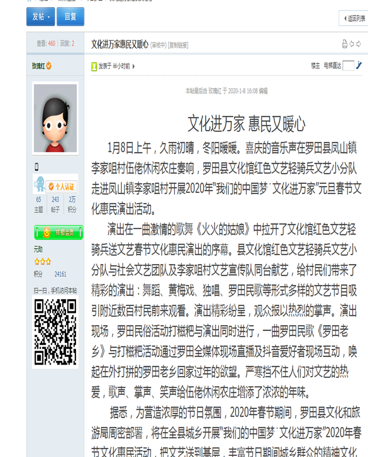Click the small arrow after 半小时前
The width and height of the screenshot is (368, 457).
pyautogui.click(x=133, y=66)
